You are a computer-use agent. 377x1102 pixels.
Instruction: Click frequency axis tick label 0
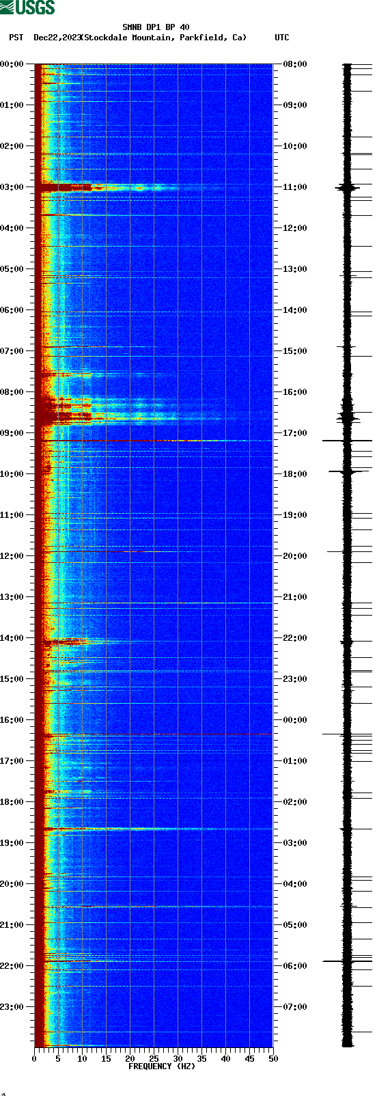click(34, 1059)
